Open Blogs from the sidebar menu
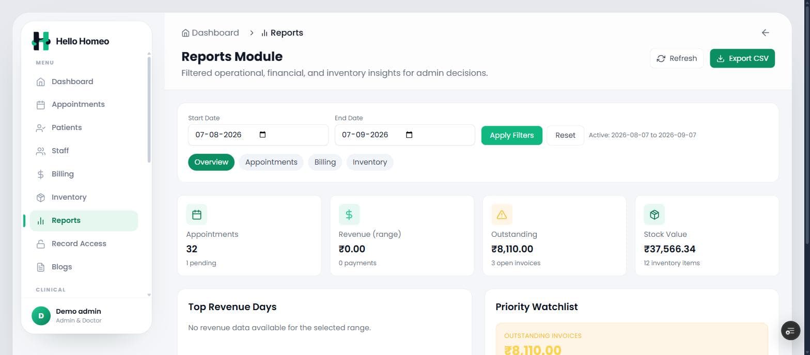This screenshot has width=810, height=355. click(x=84, y=267)
